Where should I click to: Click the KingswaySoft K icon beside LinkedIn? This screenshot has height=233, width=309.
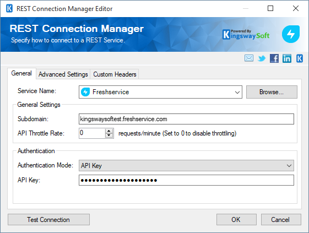pyautogui.click(x=300, y=58)
